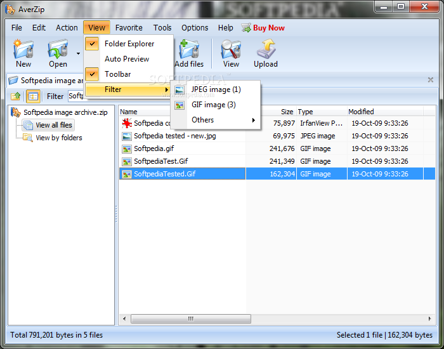
Task: Click the scroll right arrow
Action: click(430, 319)
